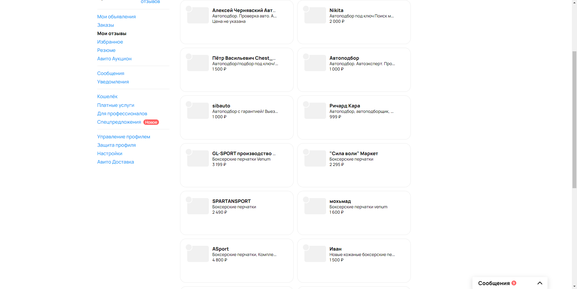This screenshot has width=577, height=289.
Task: Click scrollbar down arrow at bottom
Action: pos(574,286)
